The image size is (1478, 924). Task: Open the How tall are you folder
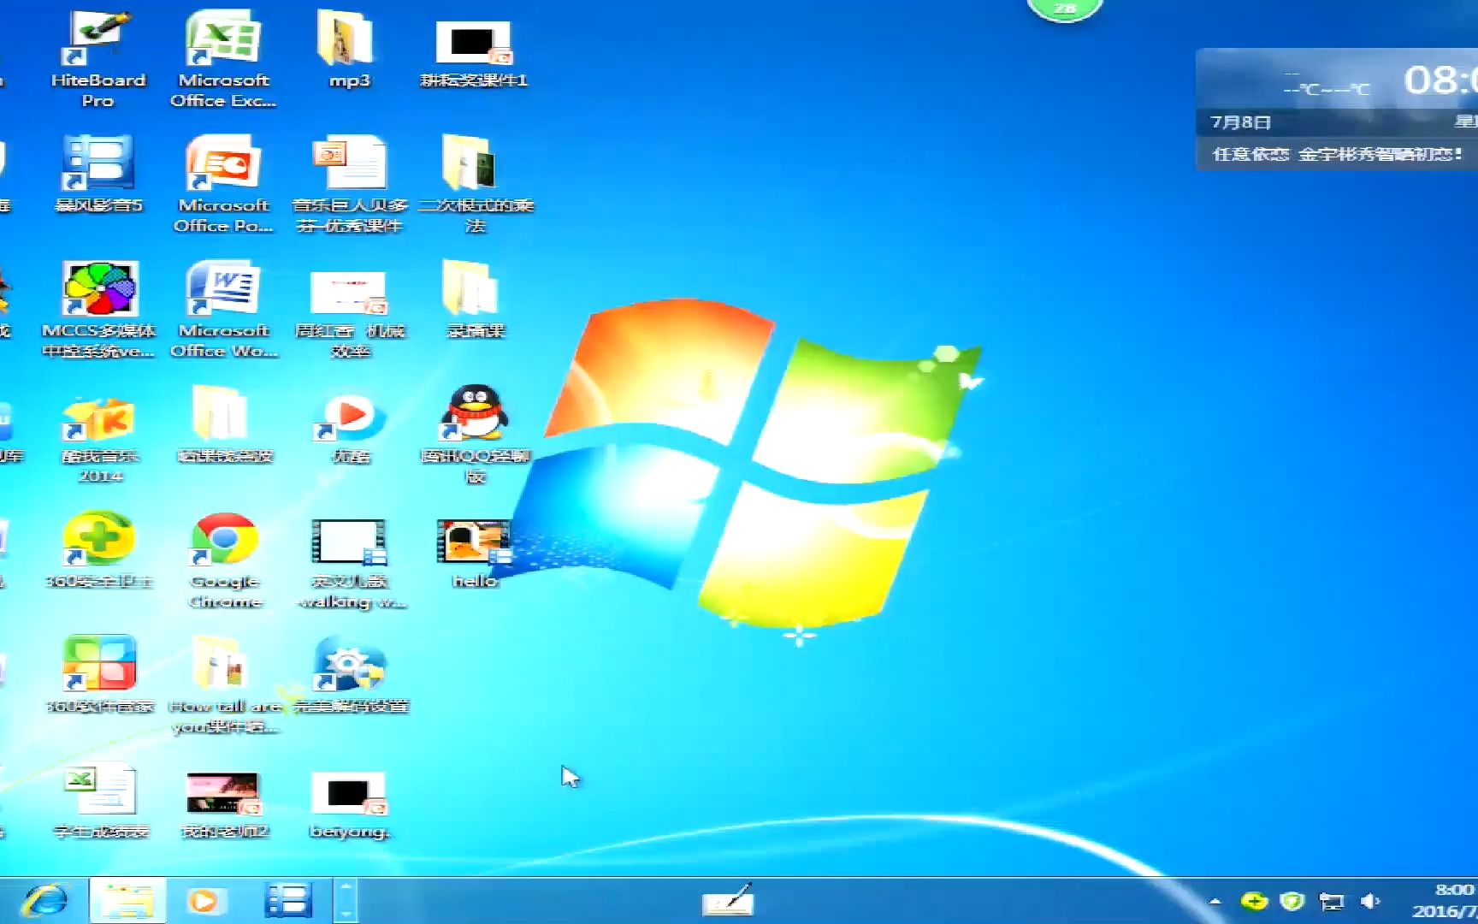coord(224,684)
